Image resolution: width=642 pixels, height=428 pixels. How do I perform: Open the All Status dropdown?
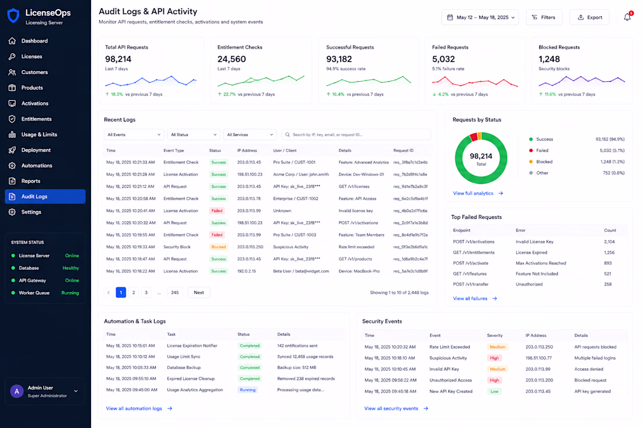[194, 134]
